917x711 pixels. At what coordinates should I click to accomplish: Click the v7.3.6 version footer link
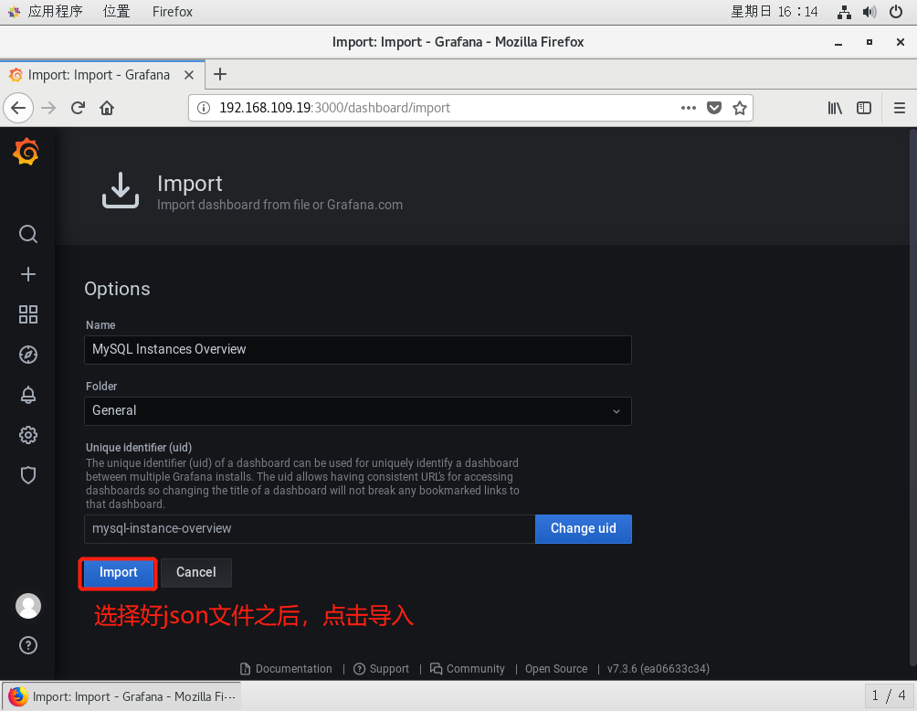pos(658,668)
